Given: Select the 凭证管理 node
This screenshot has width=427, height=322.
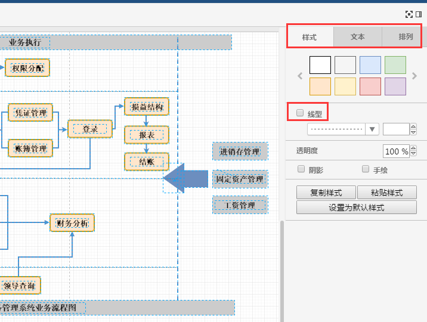Looking at the screenshot, I should click(x=30, y=113).
